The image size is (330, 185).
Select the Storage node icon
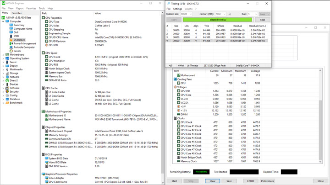[7, 73]
